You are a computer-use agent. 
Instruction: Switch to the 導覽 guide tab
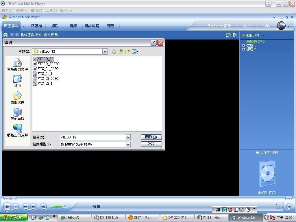click(x=110, y=26)
